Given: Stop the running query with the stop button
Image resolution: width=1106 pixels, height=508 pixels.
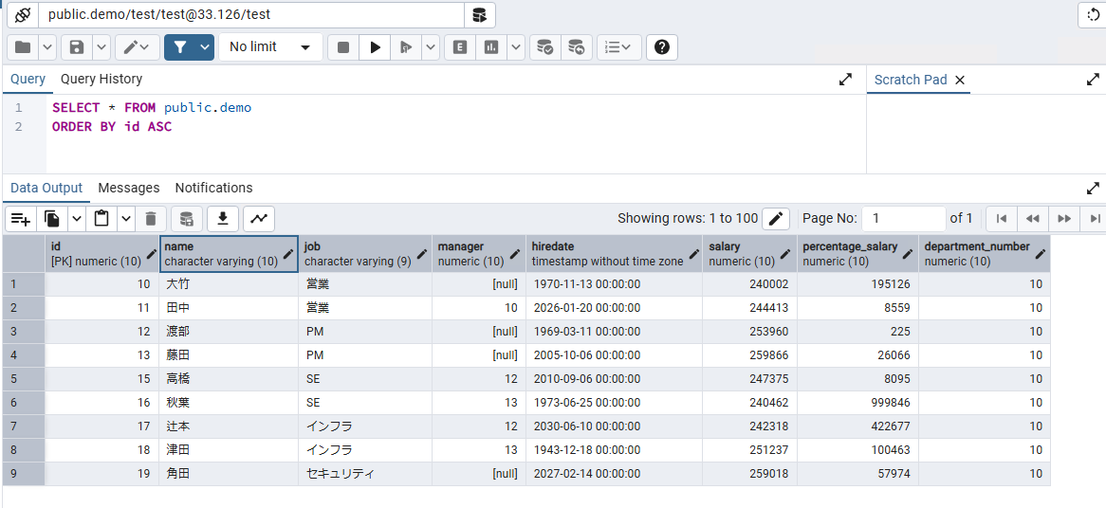Looking at the screenshot, I should (343, 47).
